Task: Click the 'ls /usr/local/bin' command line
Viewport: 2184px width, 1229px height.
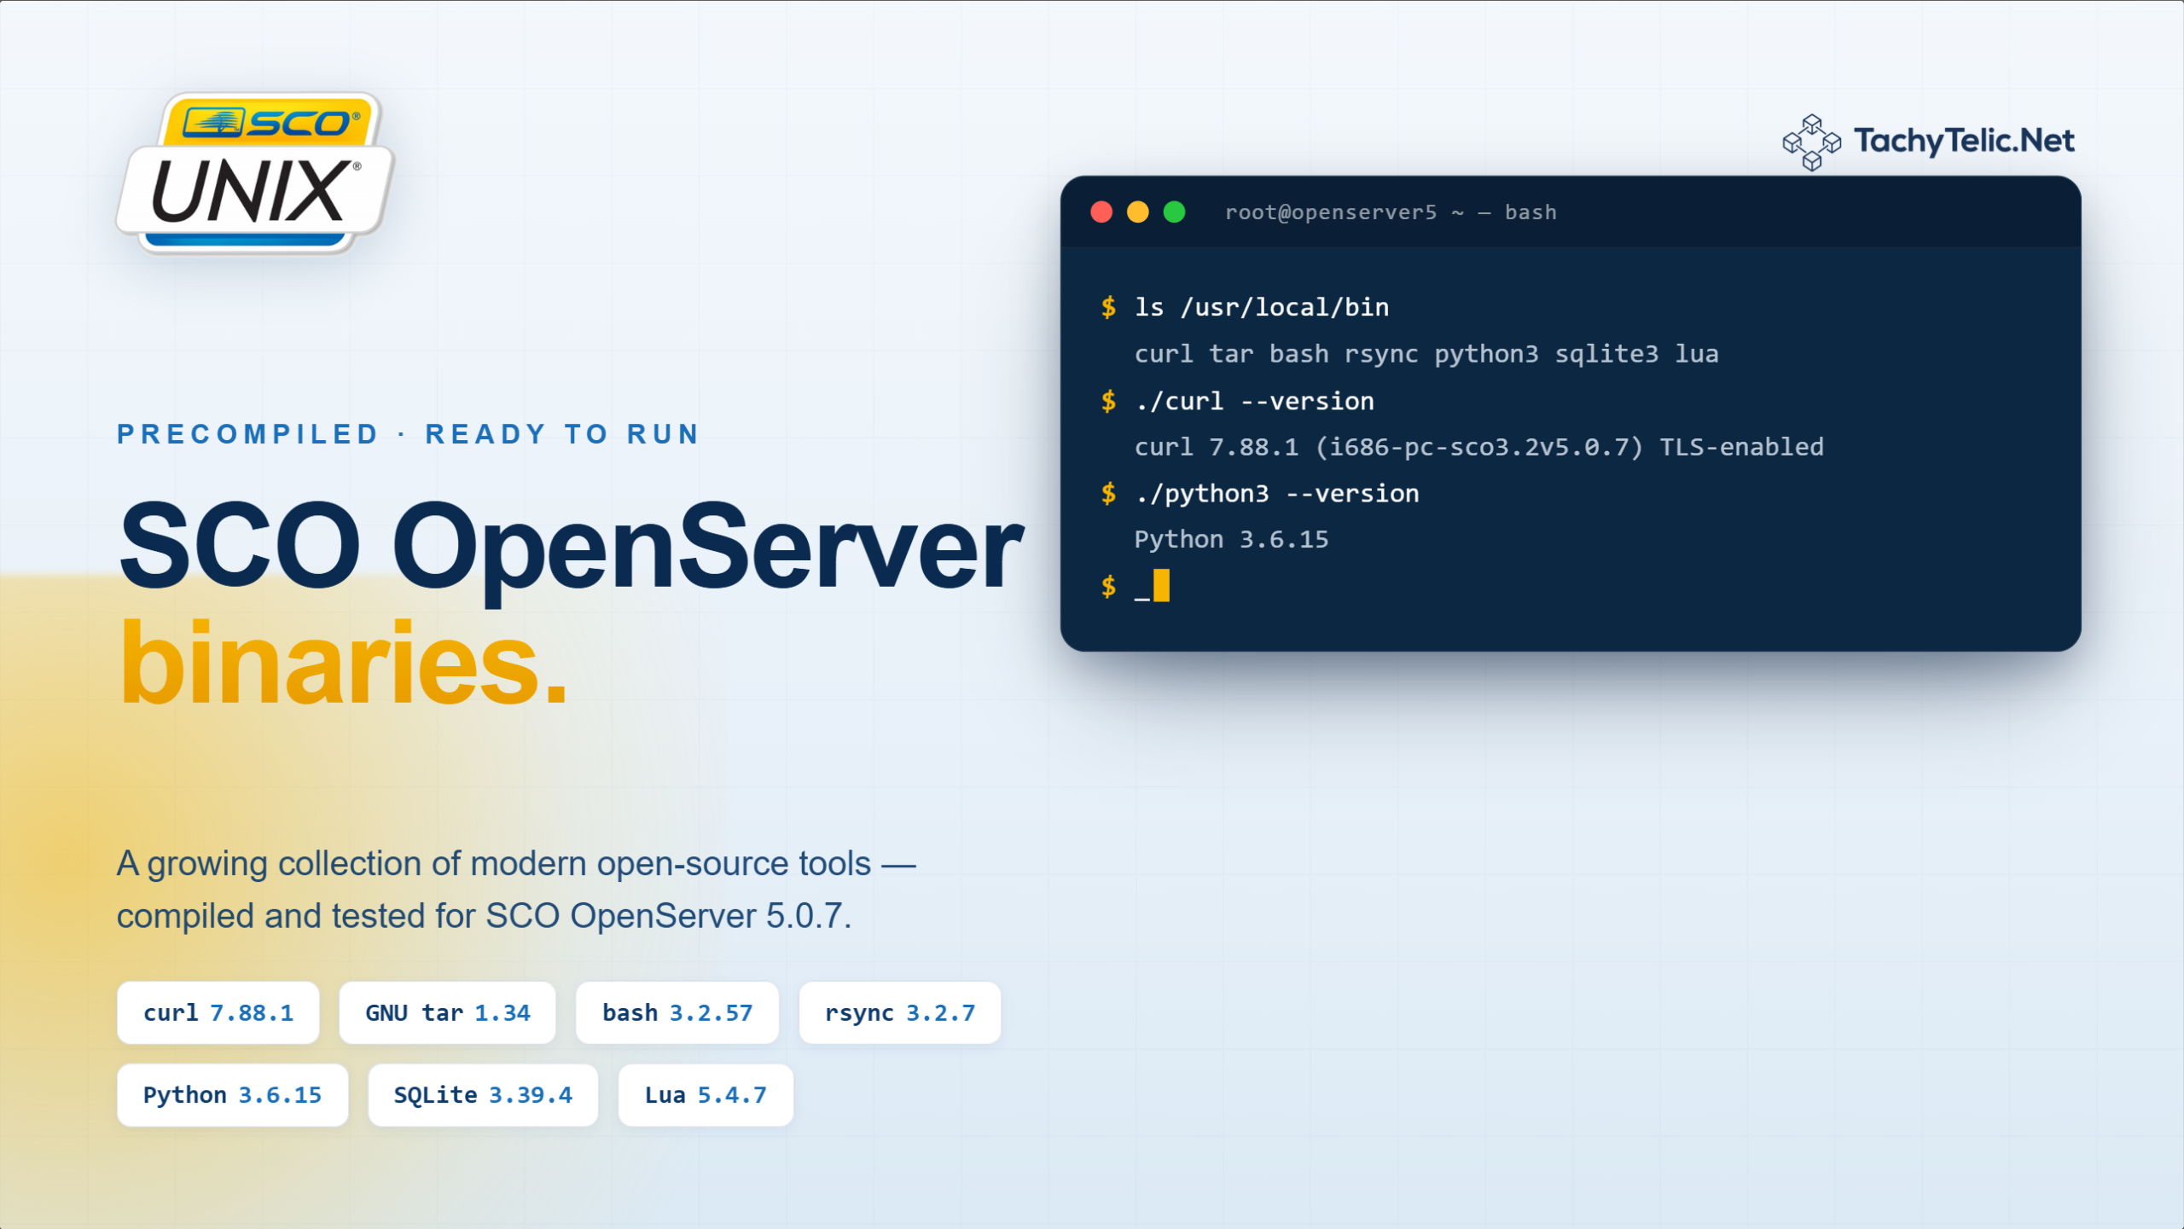Action: click(x=1262, y=308)
